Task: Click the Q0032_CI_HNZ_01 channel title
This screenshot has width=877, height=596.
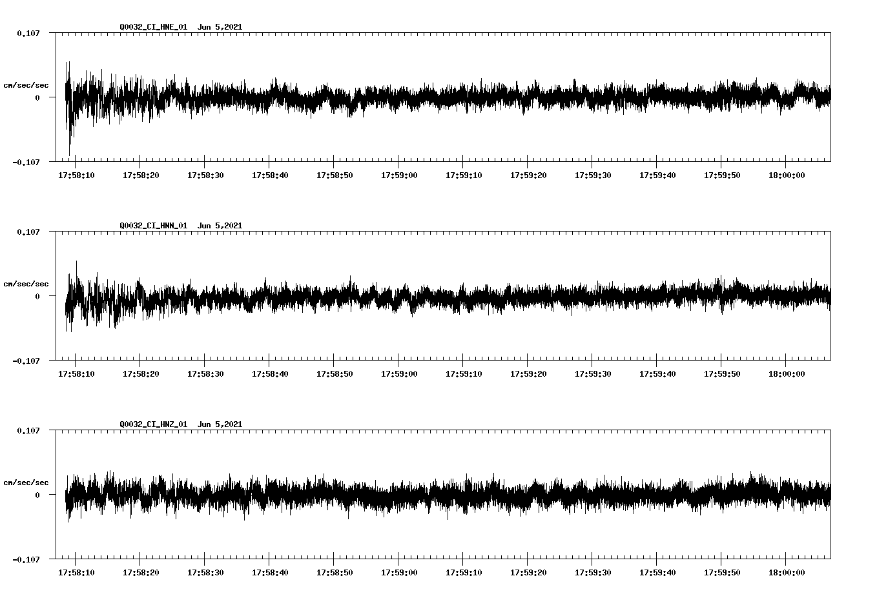Action: (x=154, y=424)
